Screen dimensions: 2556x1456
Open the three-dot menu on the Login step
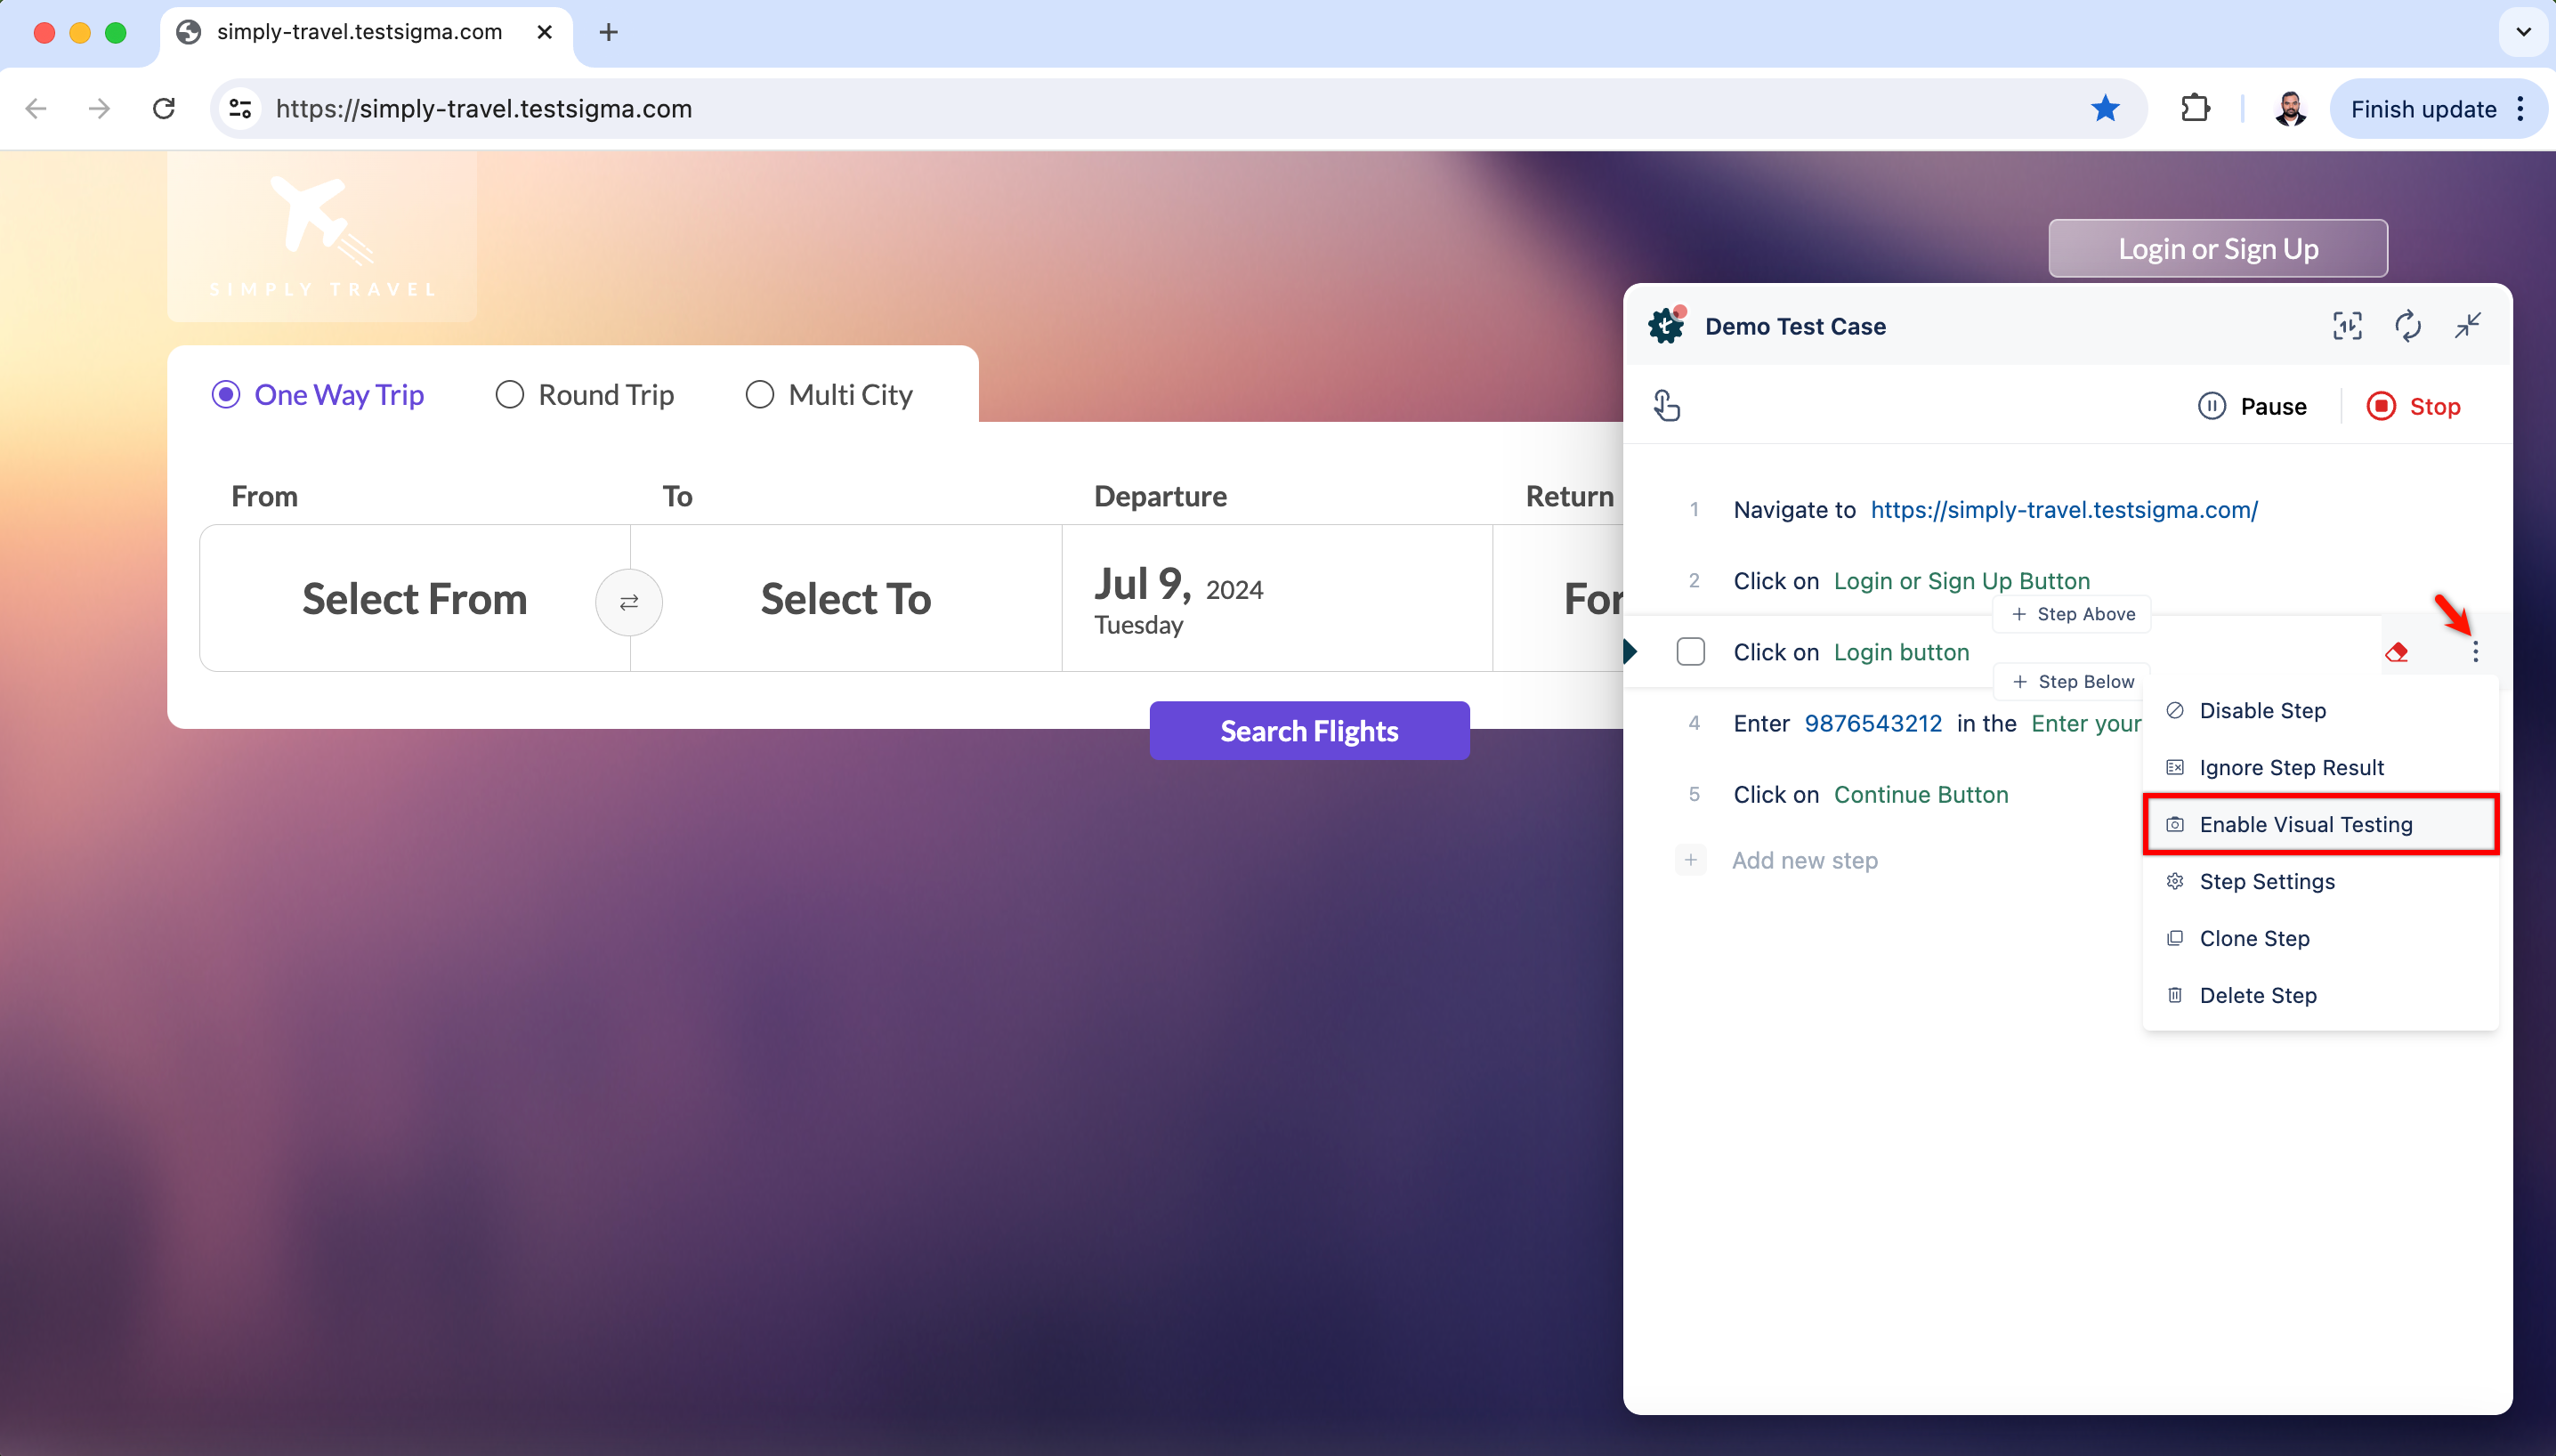click(2476, 651)
